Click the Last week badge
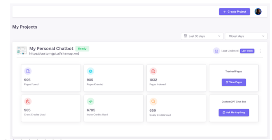The height and width of the screenshot is (140, 272). click(247, 51)
